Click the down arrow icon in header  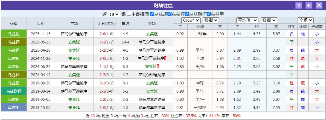tap(309, 5)
